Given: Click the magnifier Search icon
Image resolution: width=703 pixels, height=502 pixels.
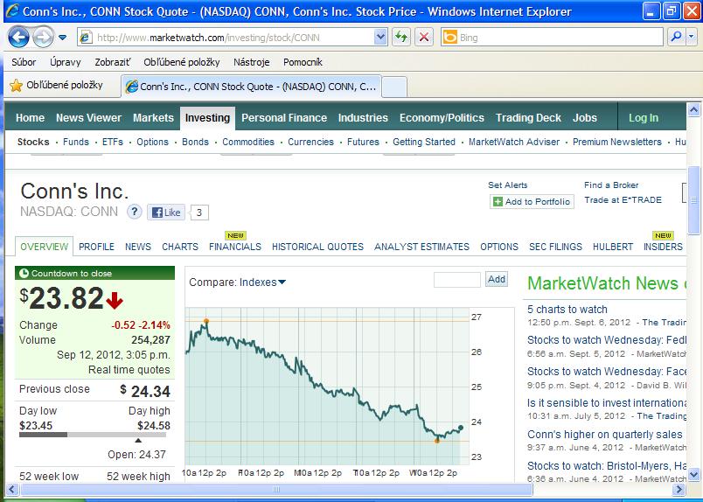Looking at the screenshot, I should (676, 38).
